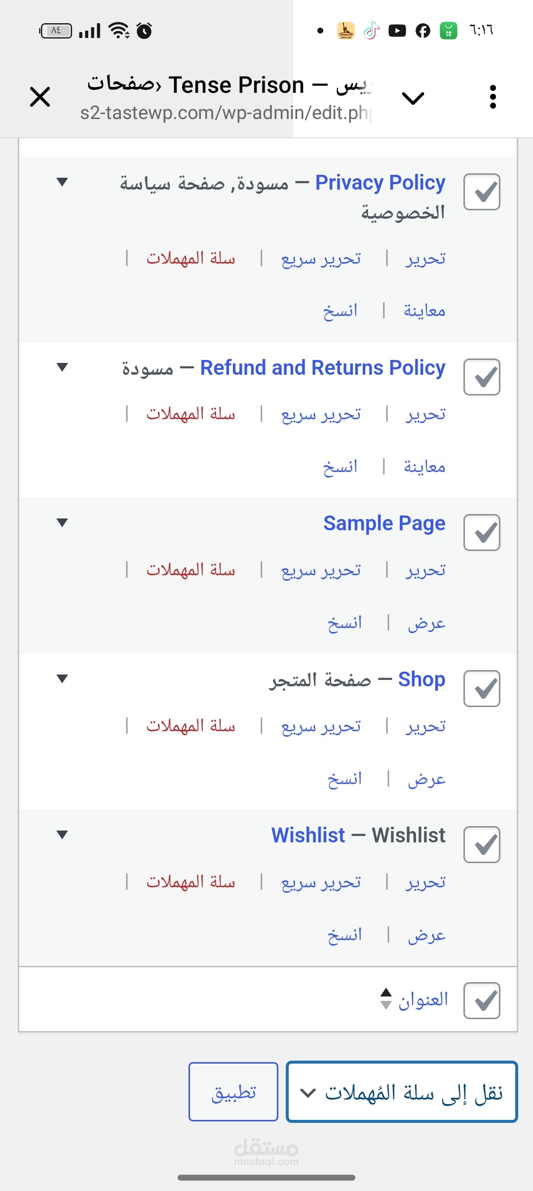Tap the Wi-Fi status icon
The width and height of the screenshot is (533, 1191).
tap(119, 31)
